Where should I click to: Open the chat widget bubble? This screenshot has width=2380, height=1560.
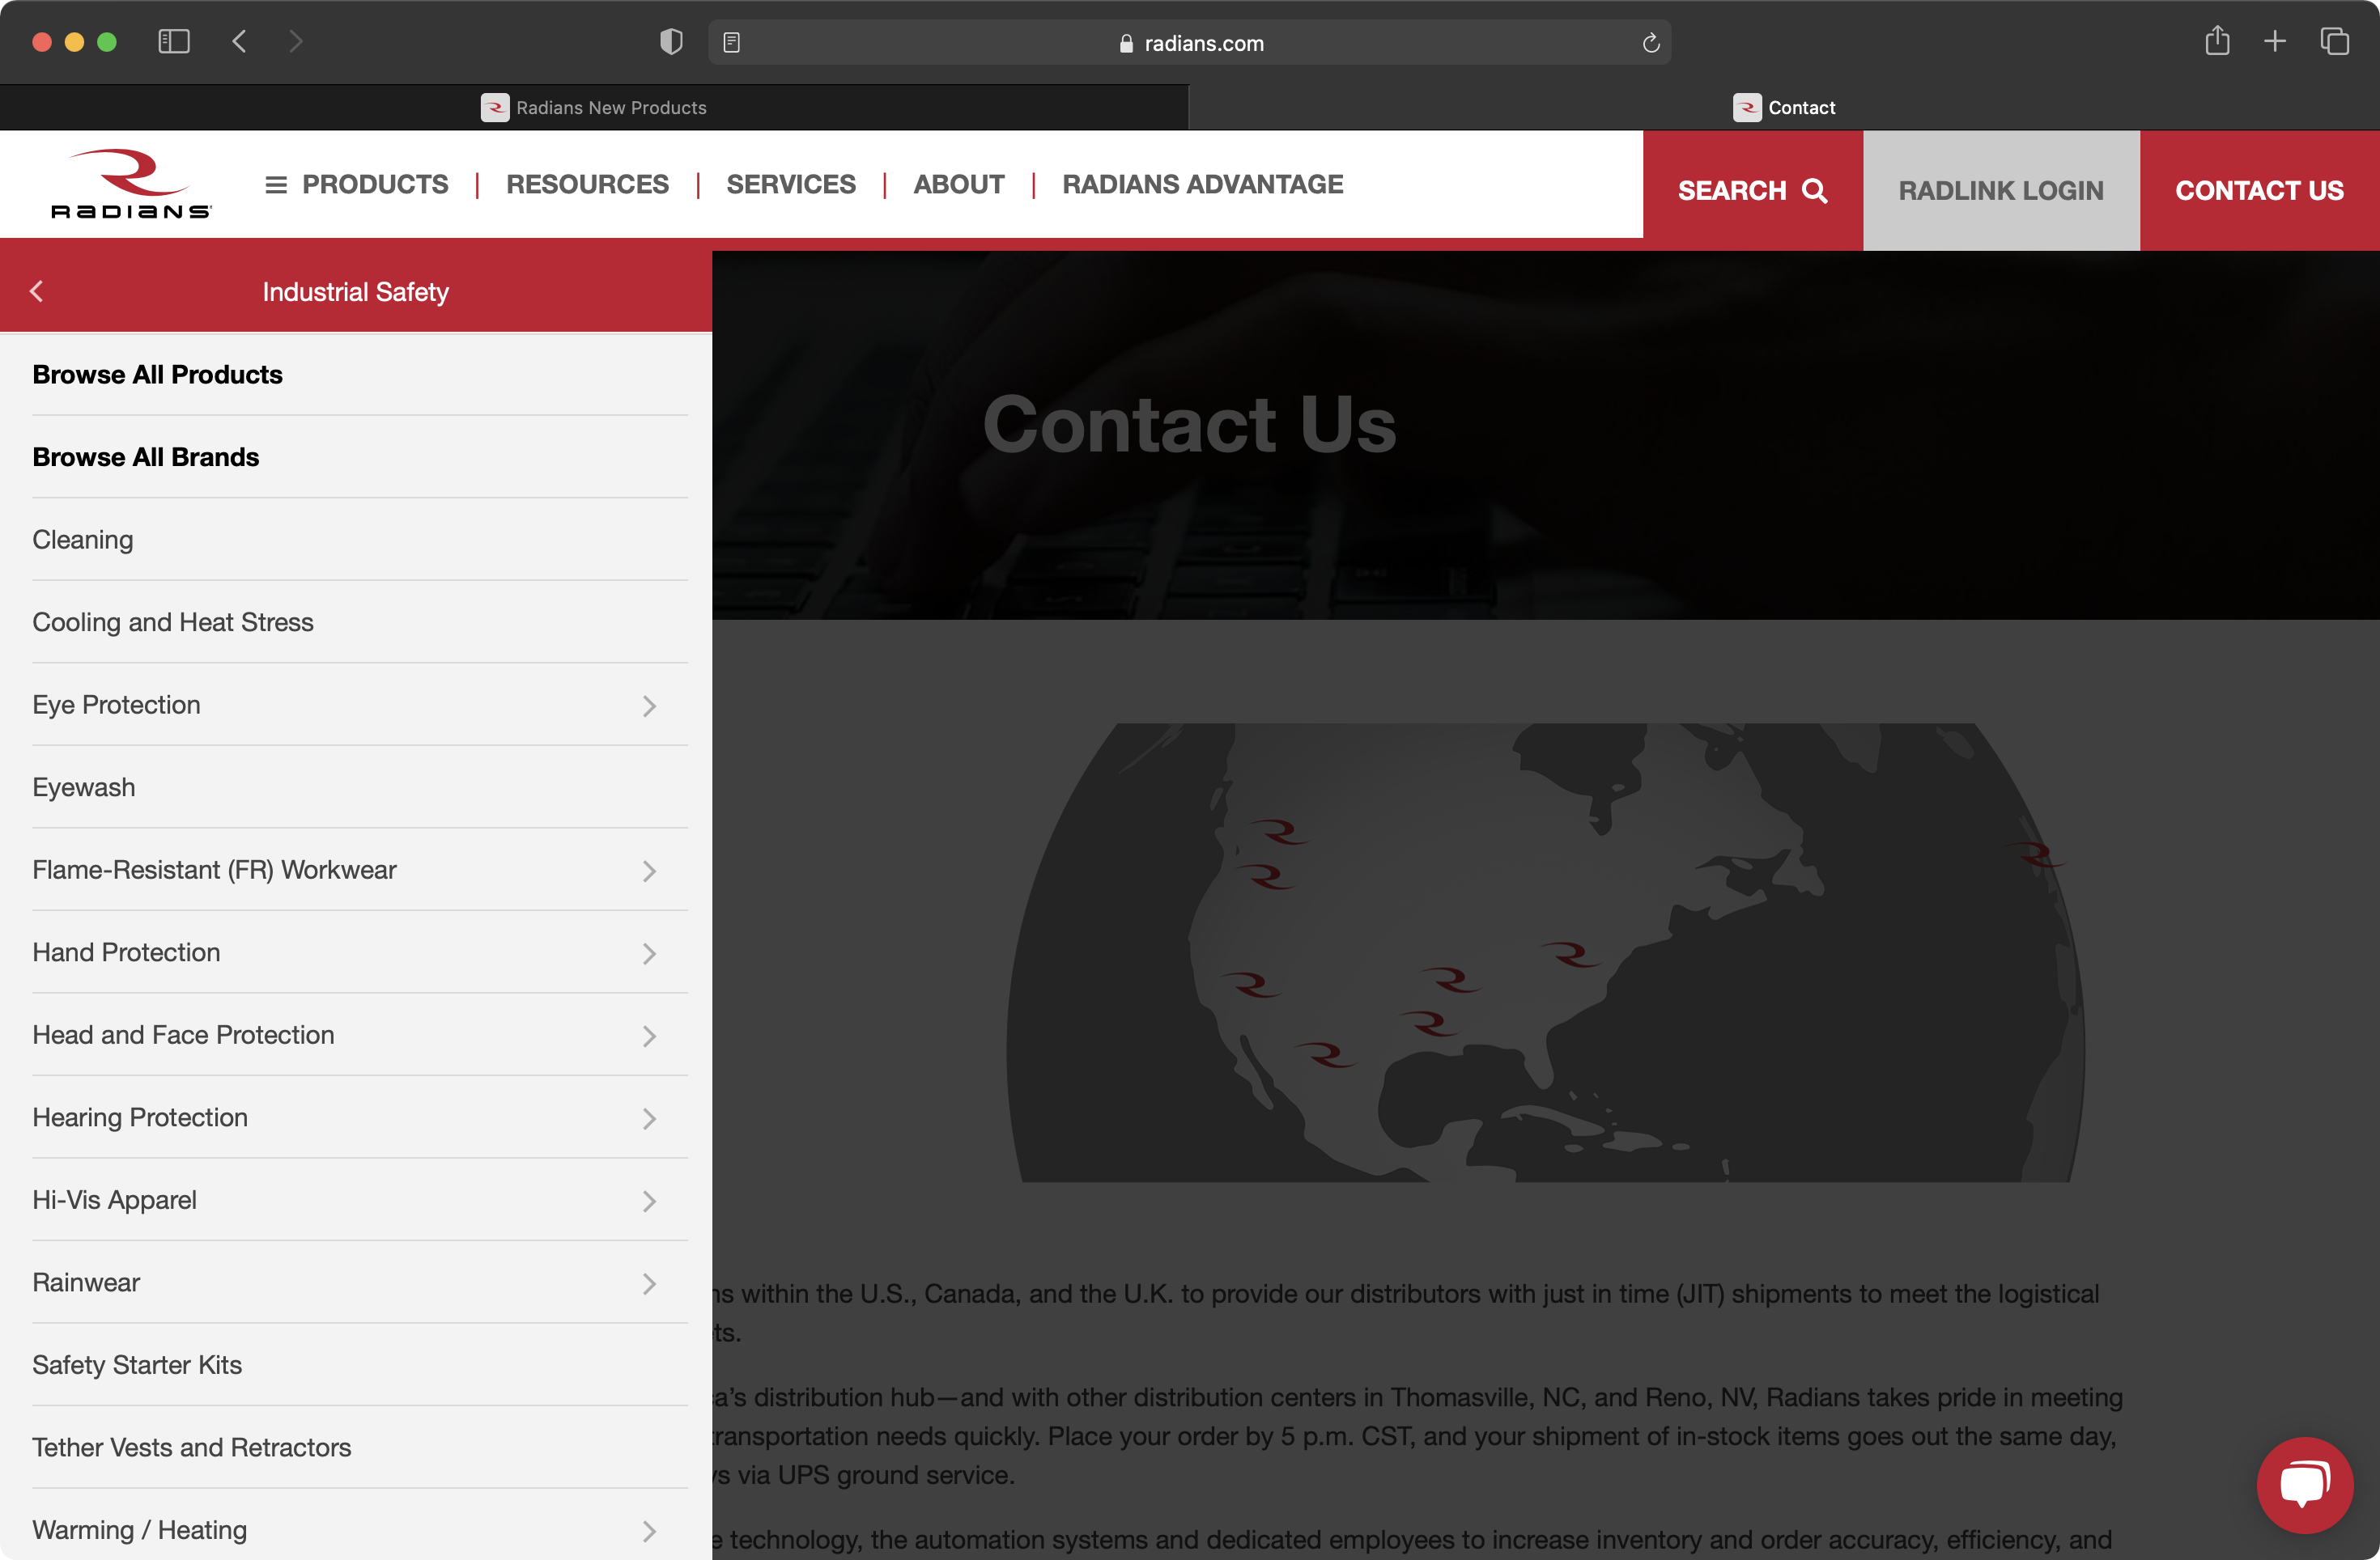click(x=2305, y=1485)
